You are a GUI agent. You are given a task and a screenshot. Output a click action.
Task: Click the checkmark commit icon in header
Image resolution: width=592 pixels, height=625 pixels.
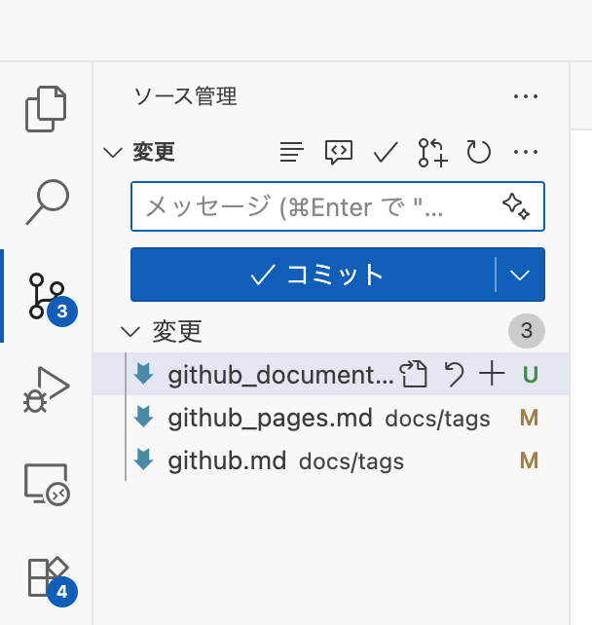pos(386,152)
